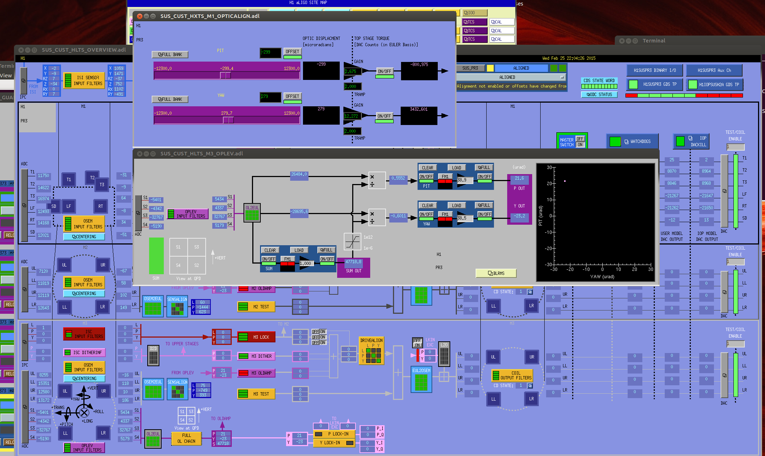Open the topmost CAL site map entry
The width and height of the screenshot is (765, 456).
coord(502,22)
